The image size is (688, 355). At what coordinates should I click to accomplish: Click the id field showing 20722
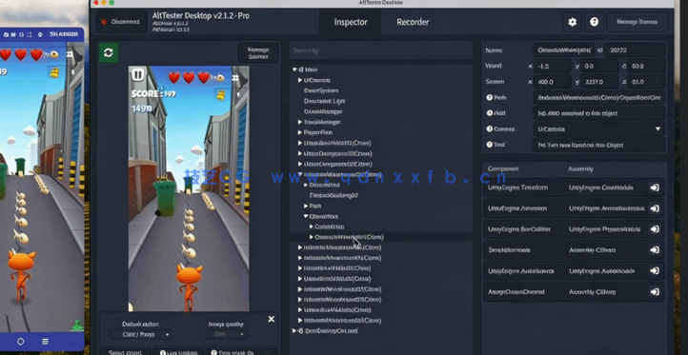coord(634,49)
